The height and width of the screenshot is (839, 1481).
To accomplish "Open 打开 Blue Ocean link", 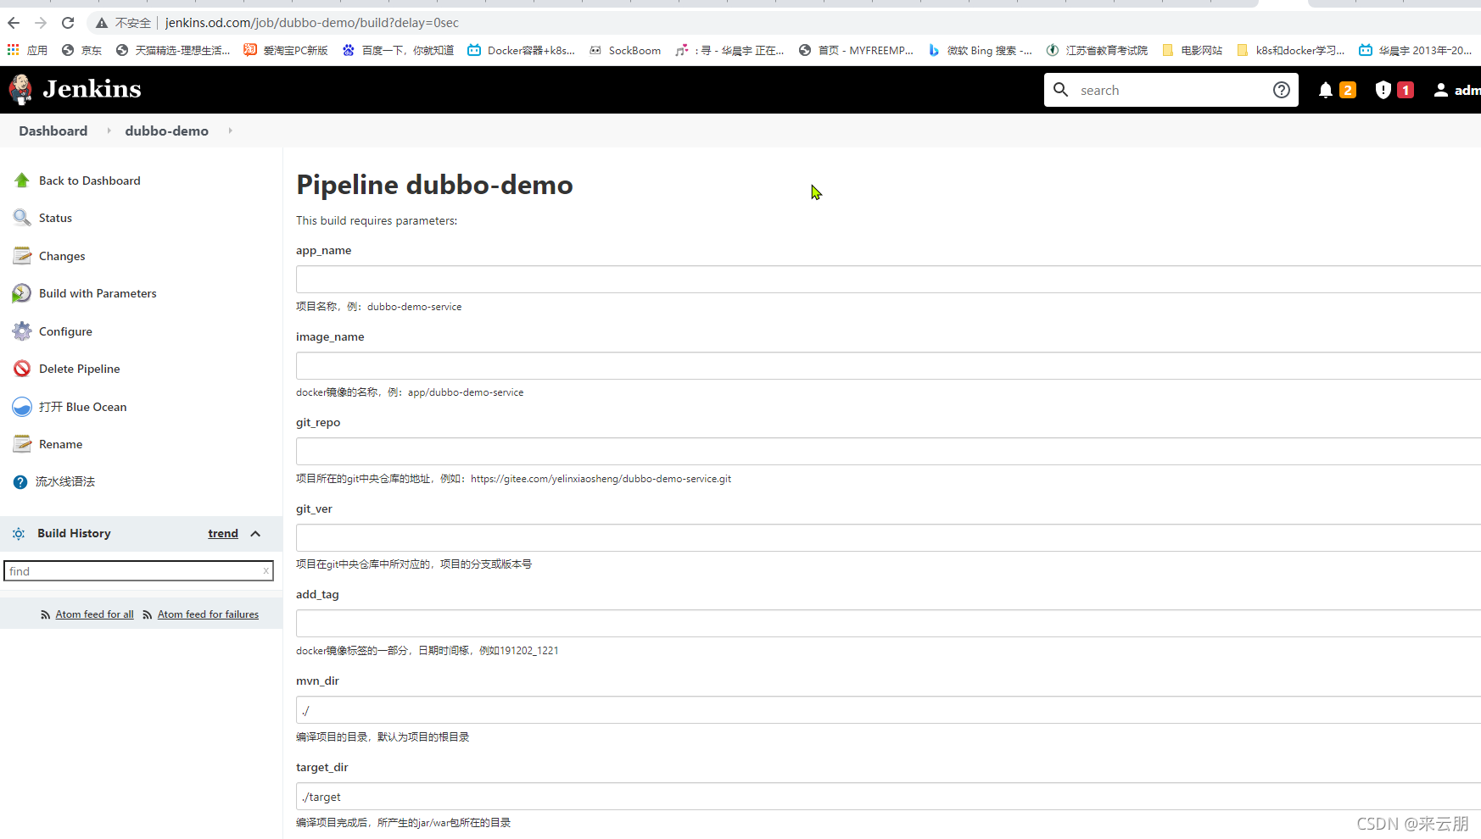I will point(83,407).
